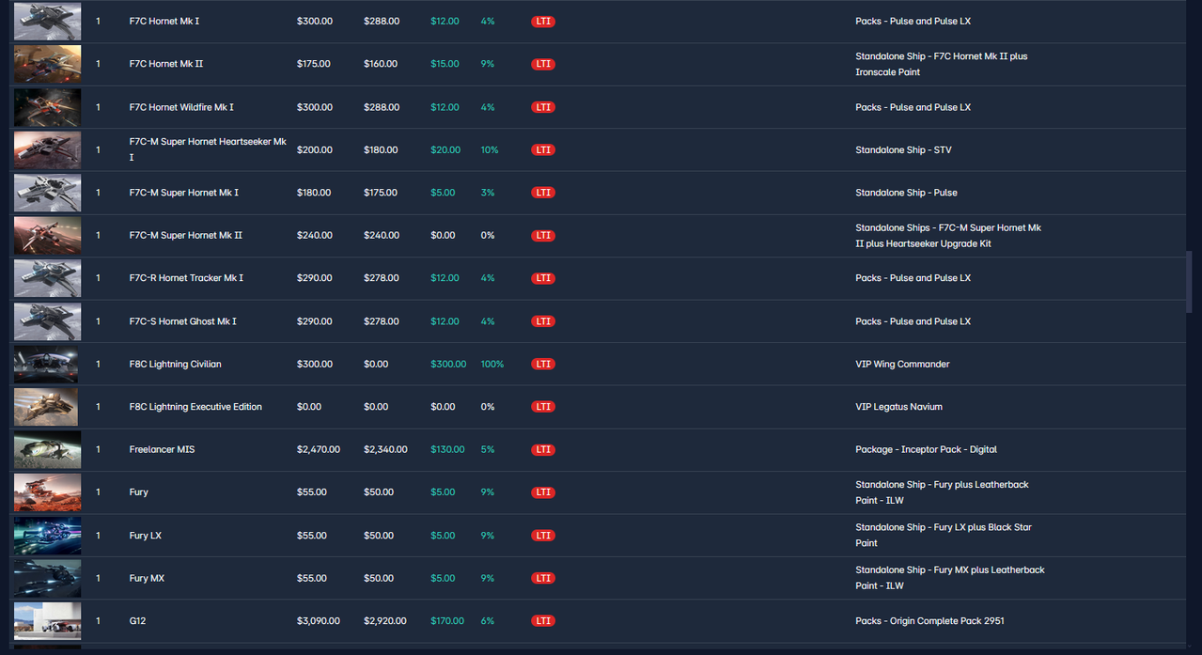Image resolution: width=1202 pixels, height=655 pixels.
Task: Select the F7C-S Hornet Ghost Mk I name
Action: pos(183,321)
